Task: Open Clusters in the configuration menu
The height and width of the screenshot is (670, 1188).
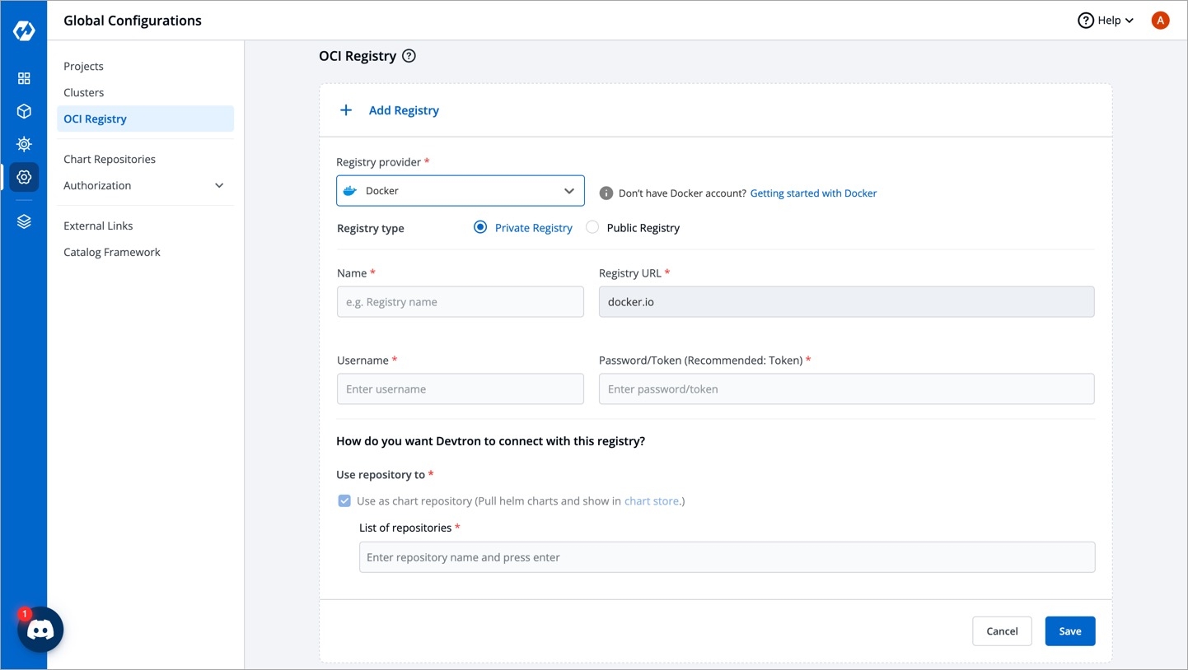Action: coord(84,92)
